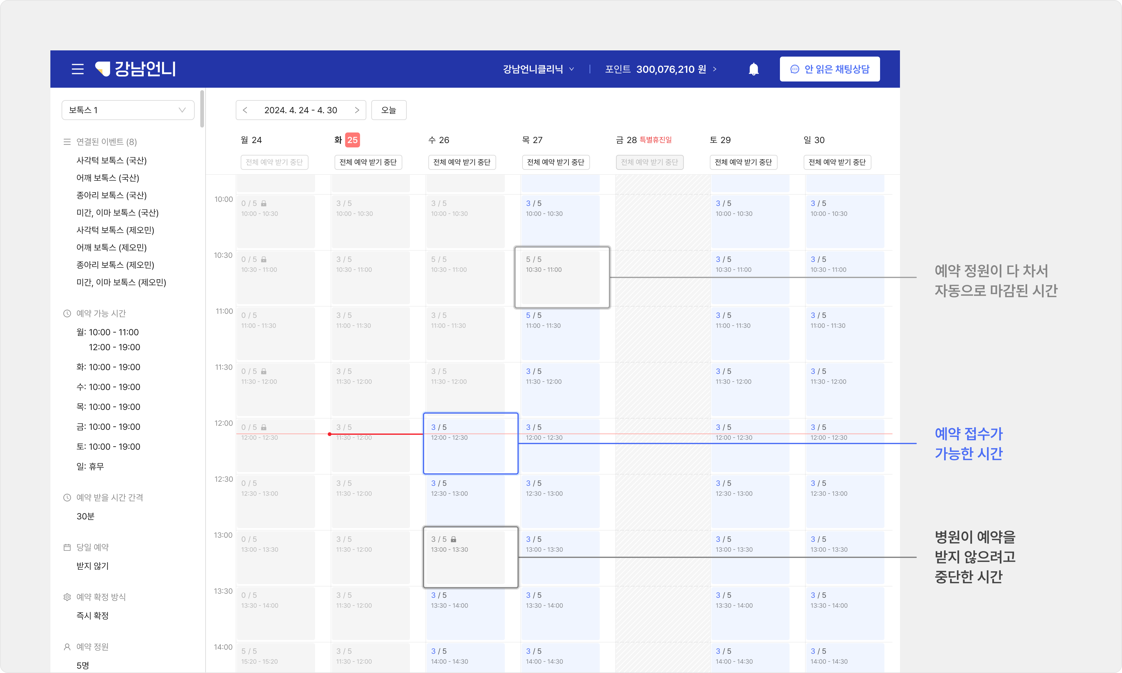Screen dimensions: 1122x673
Task: Toggle Sunday 30 전체 예약 받기 중단
Action: point(837,162)
